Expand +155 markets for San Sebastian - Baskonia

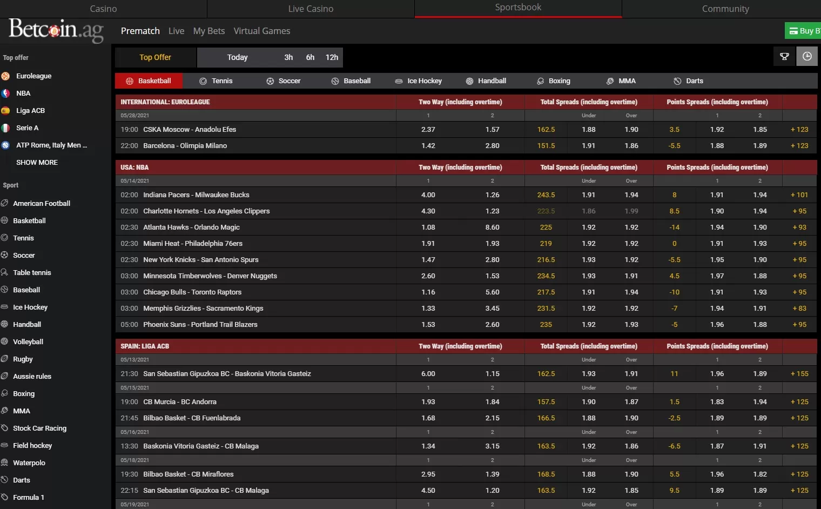pos(799,374)
